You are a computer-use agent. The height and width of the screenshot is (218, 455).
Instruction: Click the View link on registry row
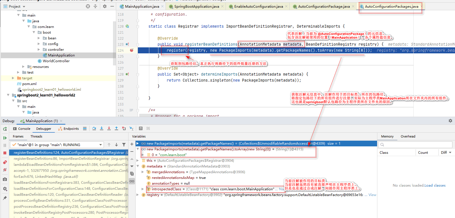[x=372, y=195]
